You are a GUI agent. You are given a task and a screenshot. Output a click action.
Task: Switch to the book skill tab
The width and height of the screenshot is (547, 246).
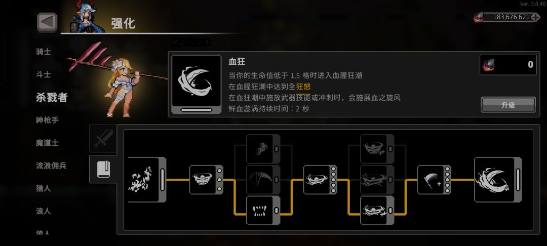coord(104,169)
